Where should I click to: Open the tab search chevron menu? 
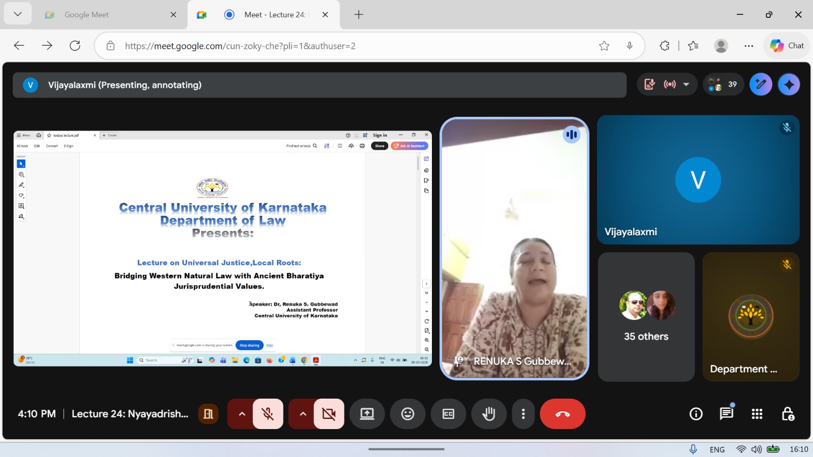tap(18, 14)
